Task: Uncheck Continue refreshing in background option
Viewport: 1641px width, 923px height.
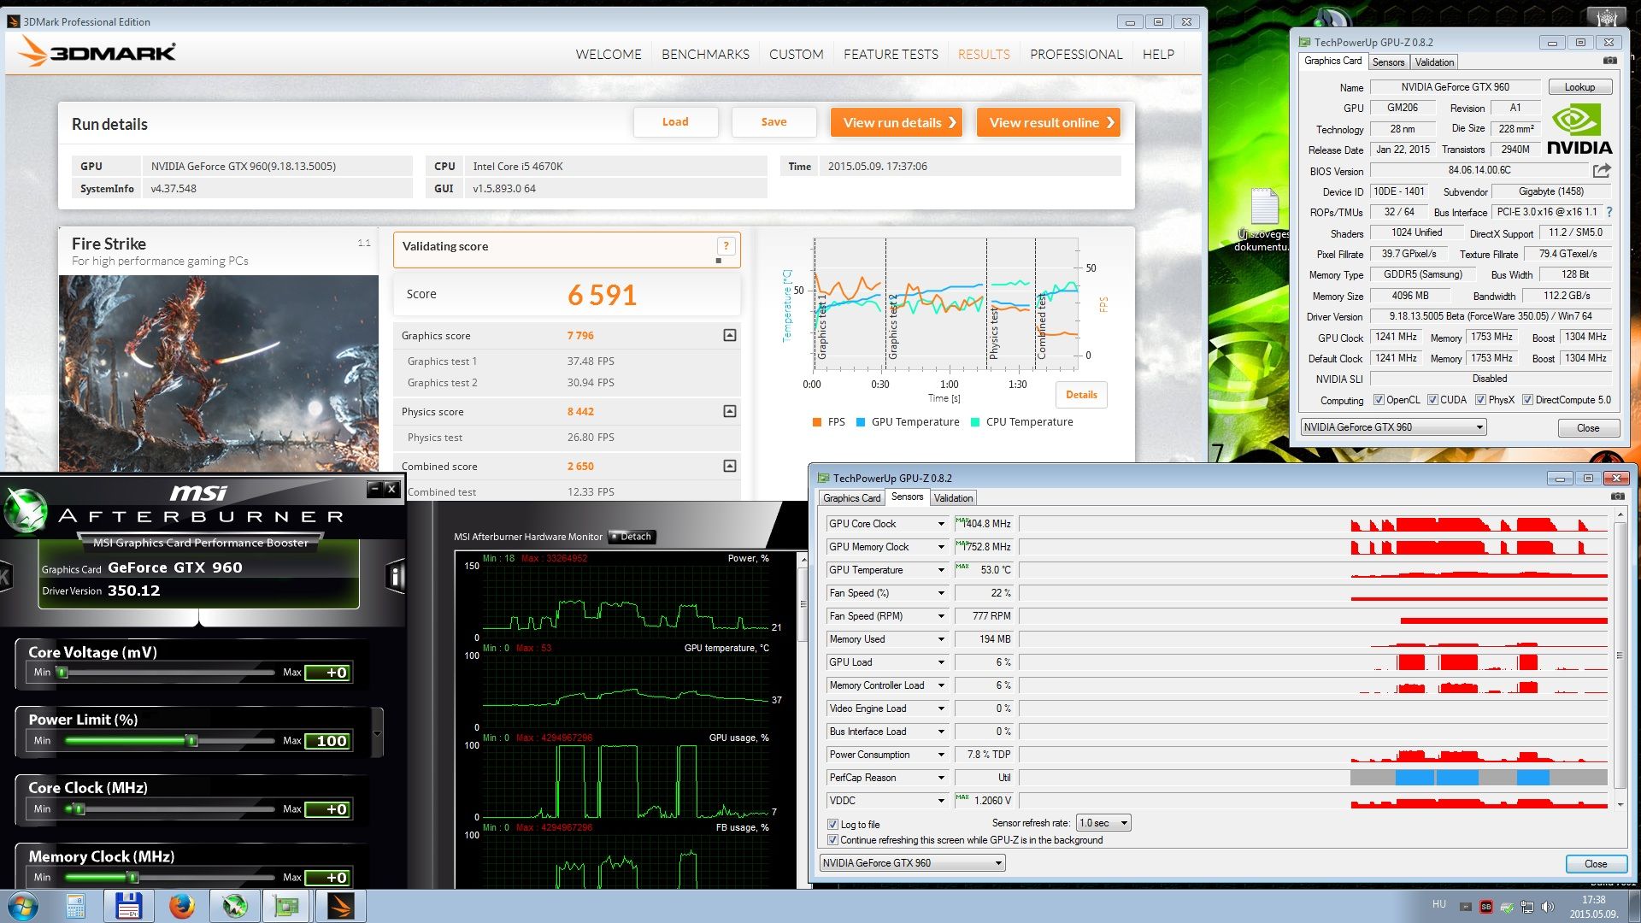Action: coord(832,840)
